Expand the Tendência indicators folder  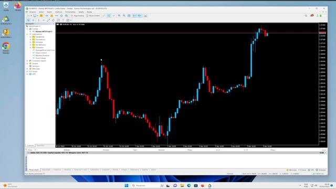(30, 37)
